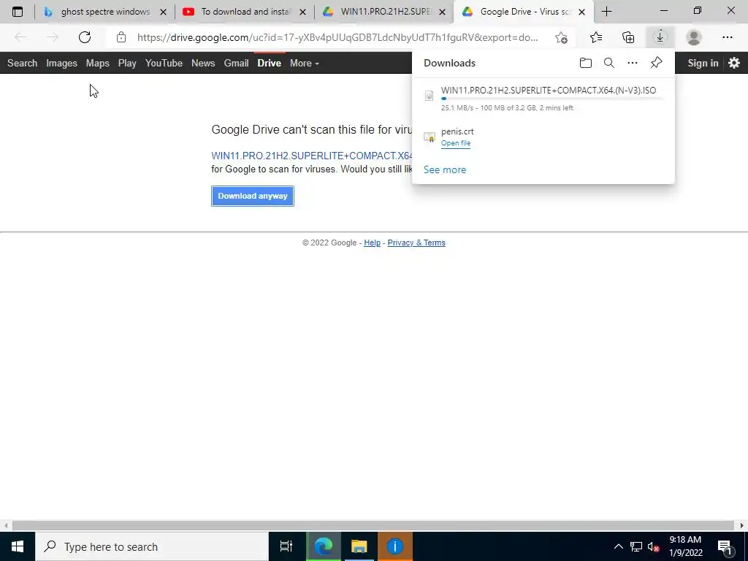Open Images in Google bar

tap(61, 63)
